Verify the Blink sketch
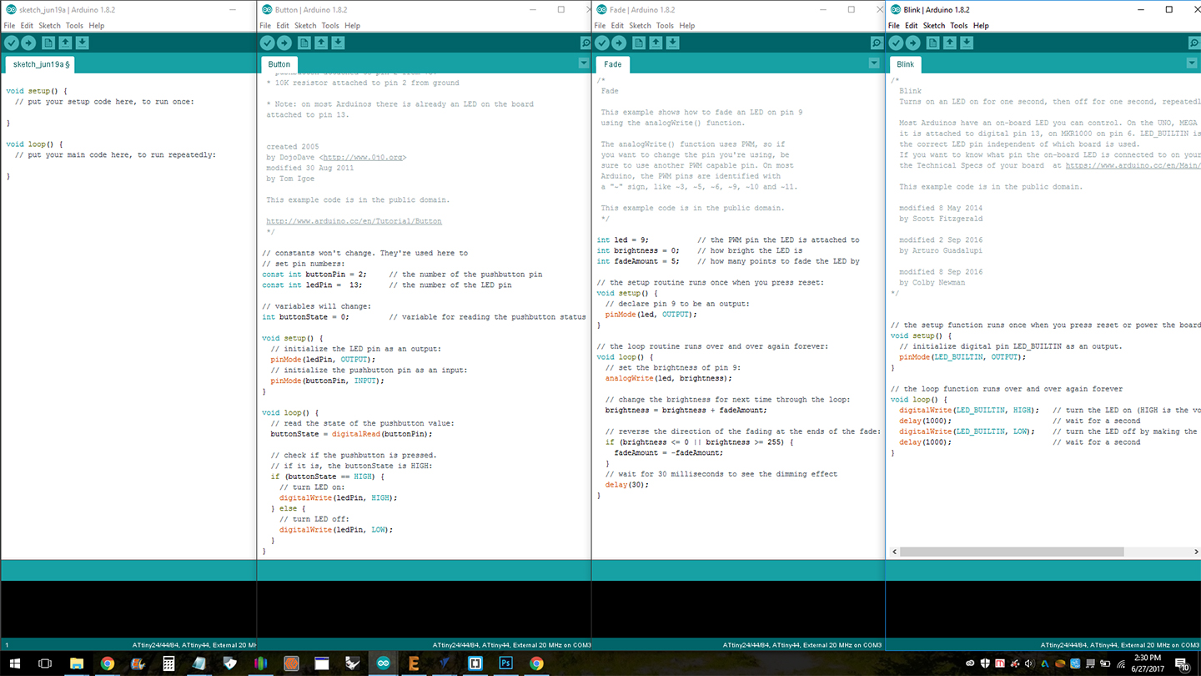 click(896, 43)
